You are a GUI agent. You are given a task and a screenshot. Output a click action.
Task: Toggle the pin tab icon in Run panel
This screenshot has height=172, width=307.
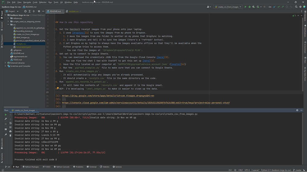click(x=6, y=135)
